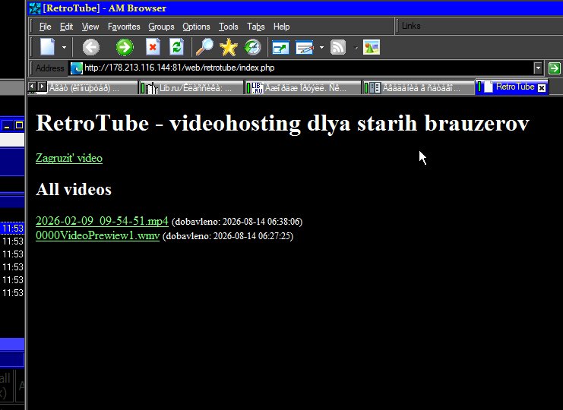Open the Groups menu

coord(161,27)
